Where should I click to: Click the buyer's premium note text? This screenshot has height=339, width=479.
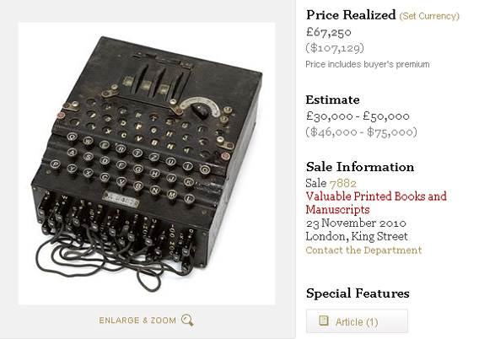(368, 64)
